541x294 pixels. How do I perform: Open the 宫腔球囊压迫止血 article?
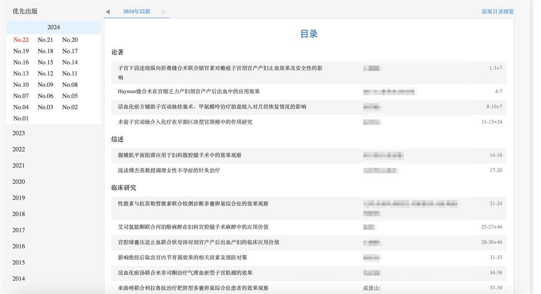(x=198, y=243)
